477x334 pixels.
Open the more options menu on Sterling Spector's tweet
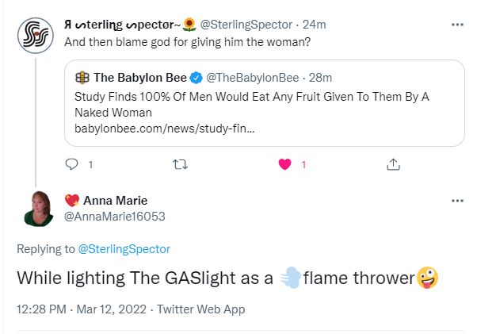point(456,24)
